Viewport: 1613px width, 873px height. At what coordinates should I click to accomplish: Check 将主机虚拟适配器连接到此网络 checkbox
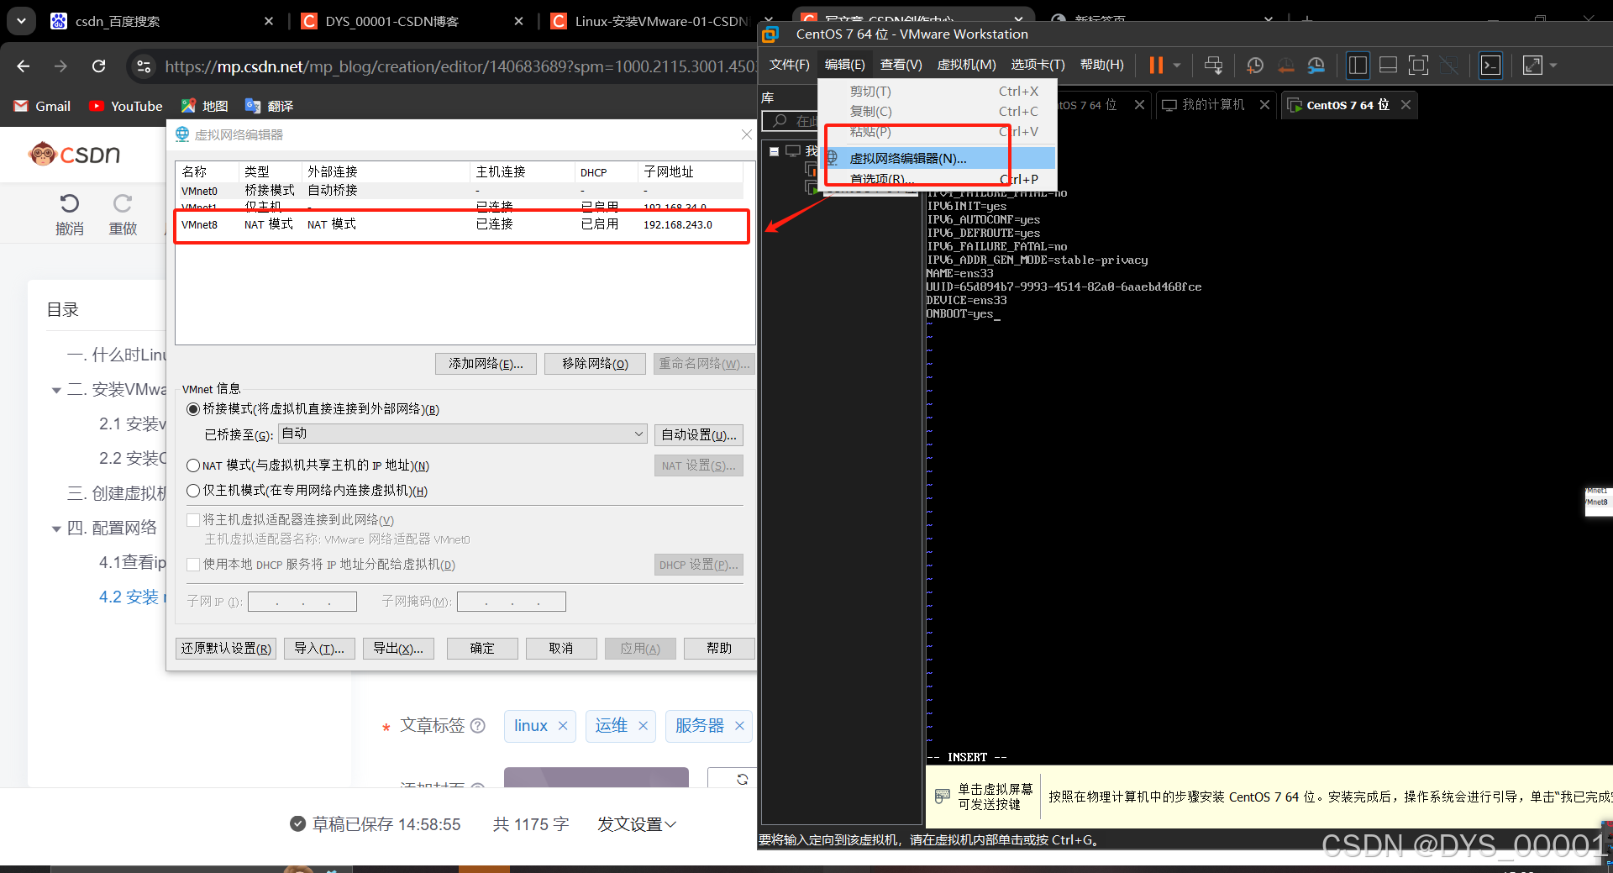(x=193, y=520)
